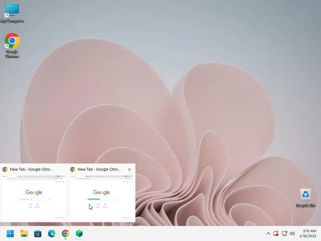Open Microsoft Store from the taskbar
This screenshot has width=321, height=241.
pos(38,233)
